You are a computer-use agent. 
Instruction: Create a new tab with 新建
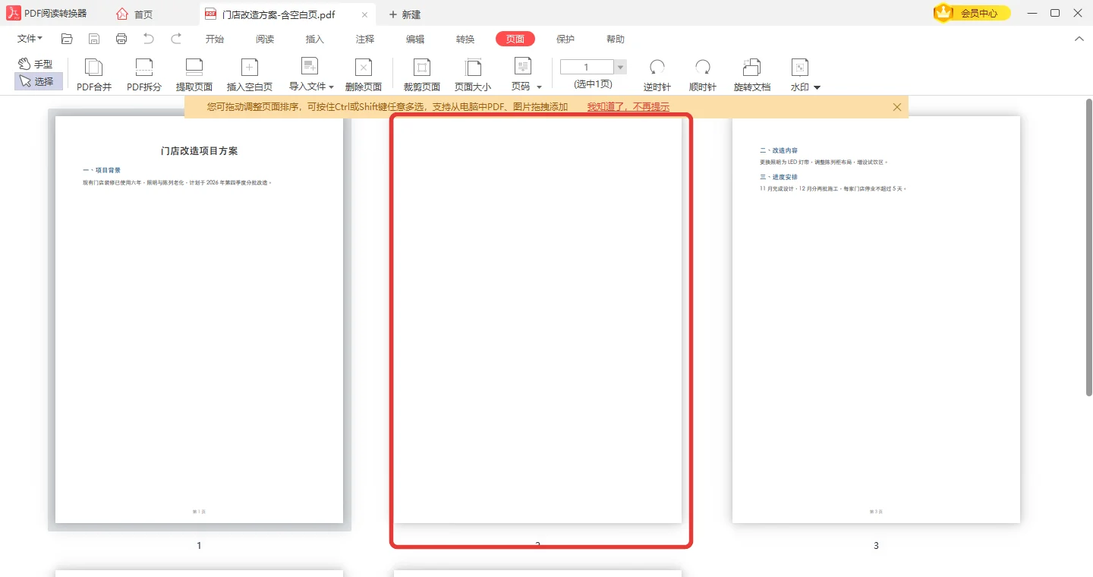405,14
